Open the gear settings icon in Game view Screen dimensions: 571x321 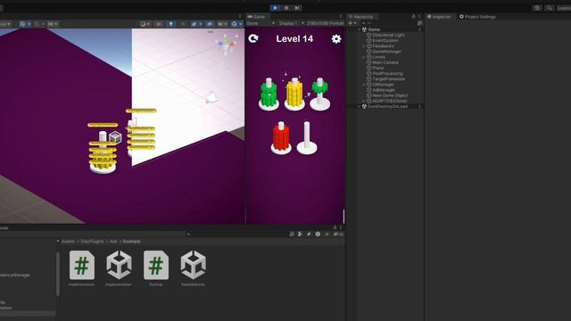click(x=336, y=38)
